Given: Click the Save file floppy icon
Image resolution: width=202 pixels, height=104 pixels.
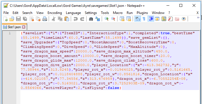Looking at the screenshot, I should 18,19.
